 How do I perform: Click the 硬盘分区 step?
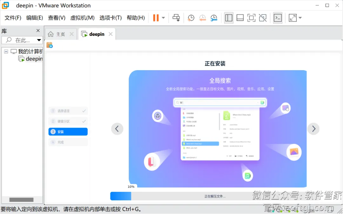68,121
